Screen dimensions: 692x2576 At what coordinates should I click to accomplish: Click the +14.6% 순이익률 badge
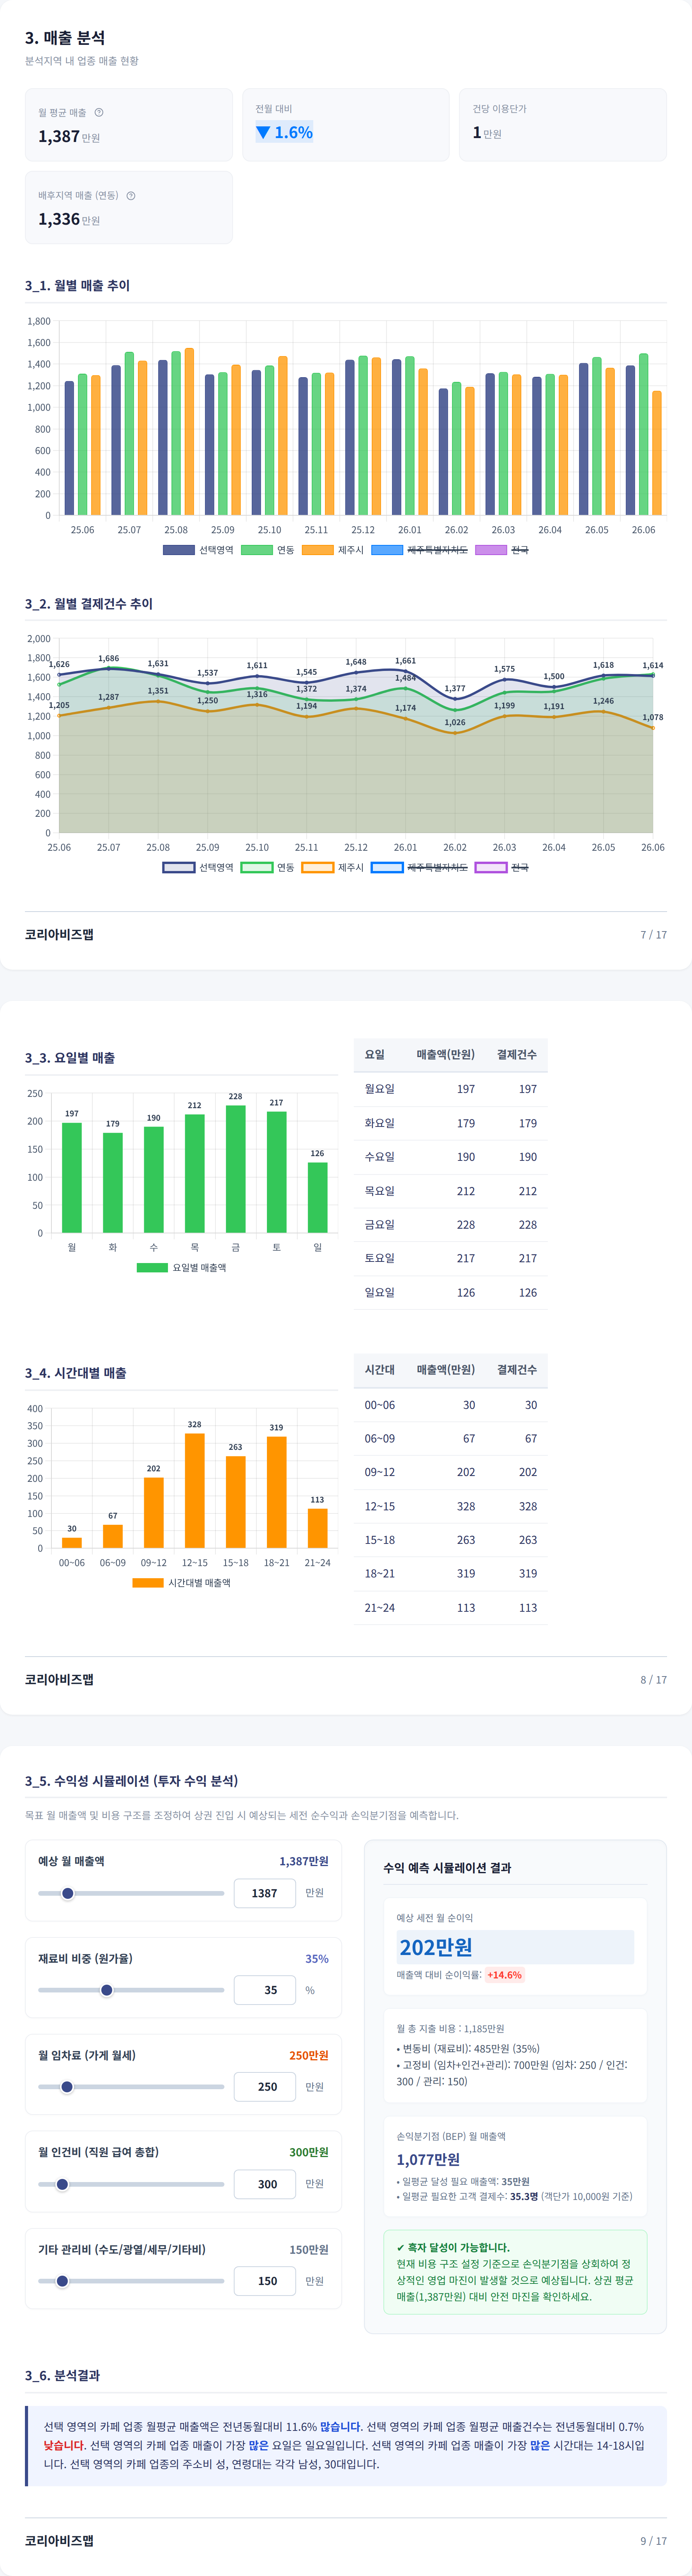point(504,1975)
